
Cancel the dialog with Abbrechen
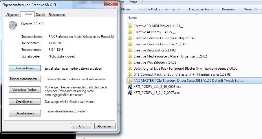click(105, 126)
